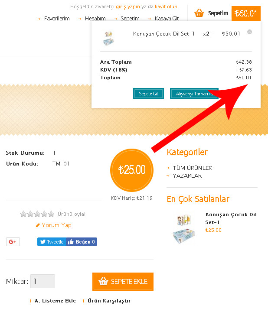The image size is (268, 312).
Task: Open Favorilerim in the top menu
Action: coord(57,19)
